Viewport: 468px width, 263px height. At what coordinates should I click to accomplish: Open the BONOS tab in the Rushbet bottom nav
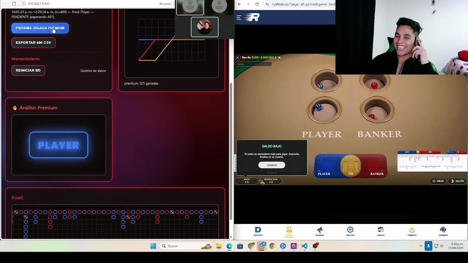(x=381, y=231)
